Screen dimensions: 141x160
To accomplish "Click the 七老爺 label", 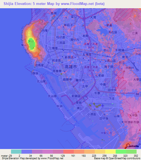I will 100,76.
